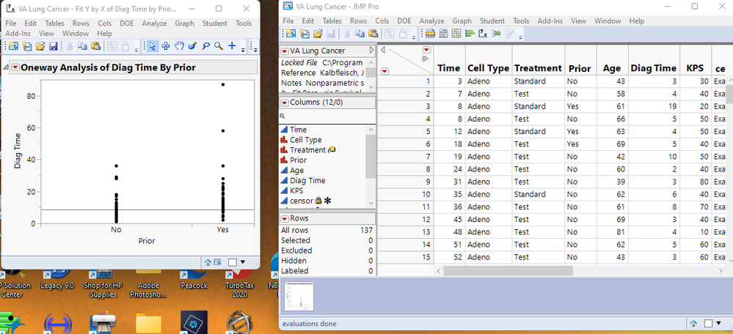
Task: Click Copy icon in data table window toolbar
Action: [360, 34]
